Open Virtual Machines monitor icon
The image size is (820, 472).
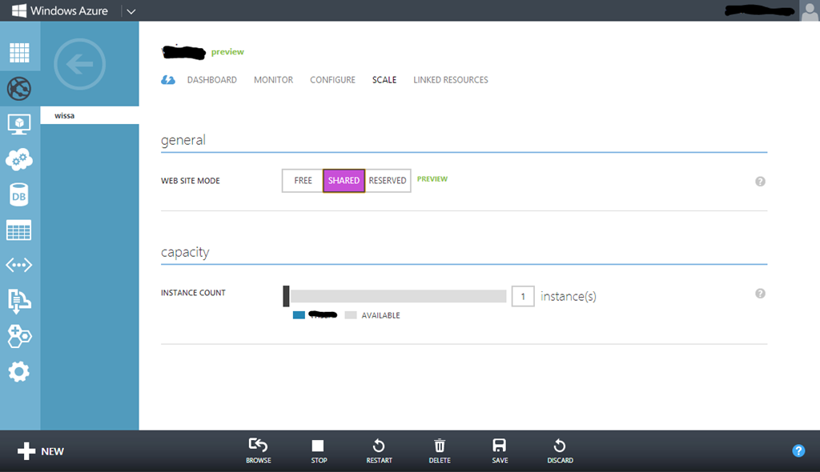(19, 125)
